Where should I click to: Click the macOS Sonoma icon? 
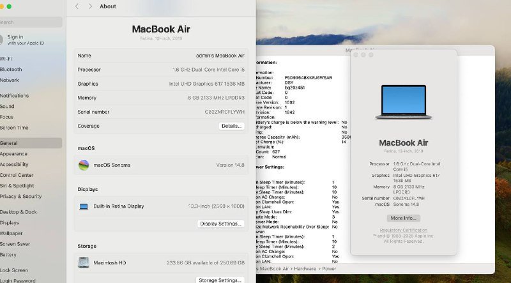[84, 165]
